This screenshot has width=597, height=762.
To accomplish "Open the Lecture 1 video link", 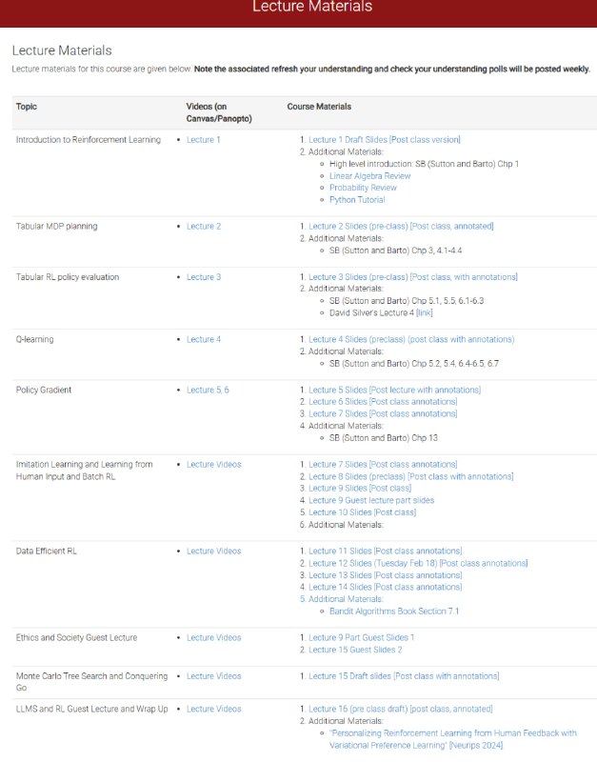I will click(x=203, y=140).
